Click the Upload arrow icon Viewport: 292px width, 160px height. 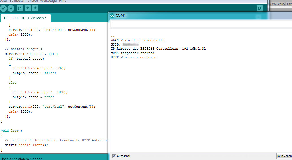[x=11, y=8]
